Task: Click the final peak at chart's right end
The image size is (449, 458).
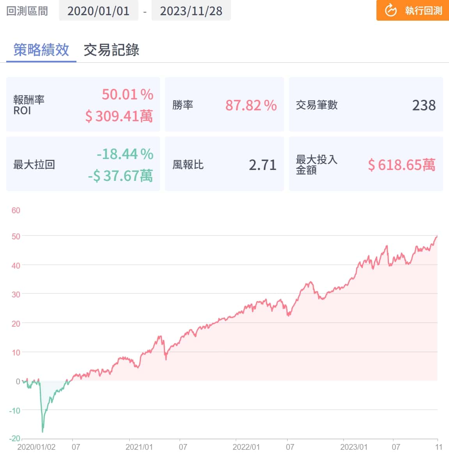Action: (x=437, y=236)
